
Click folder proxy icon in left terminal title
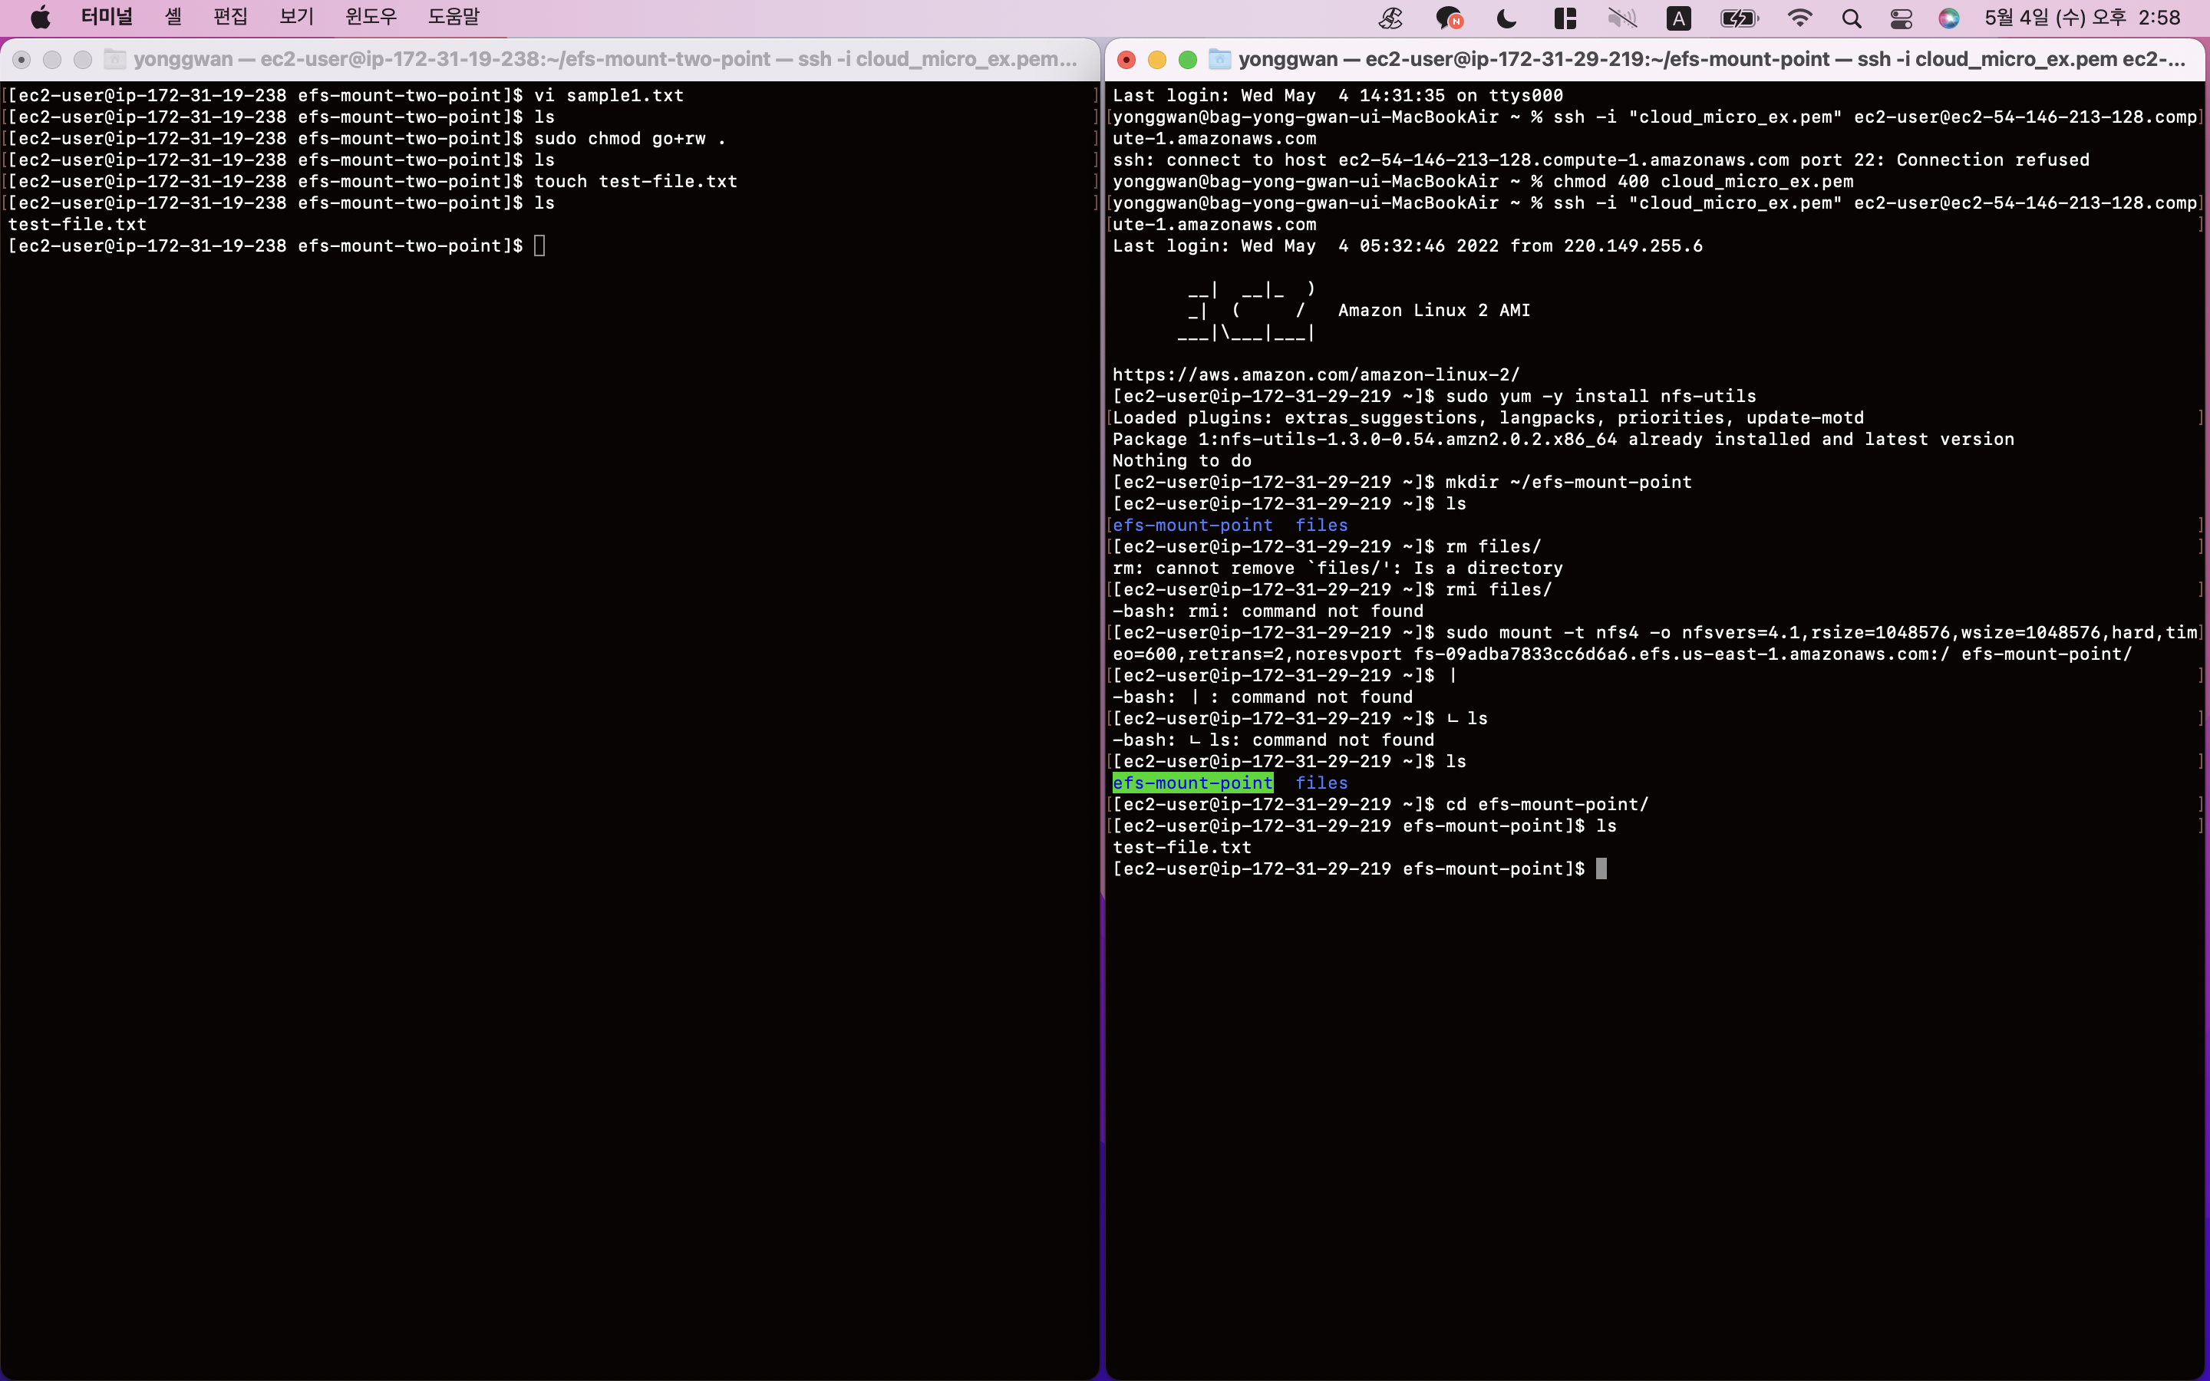(x=114, y=59)
